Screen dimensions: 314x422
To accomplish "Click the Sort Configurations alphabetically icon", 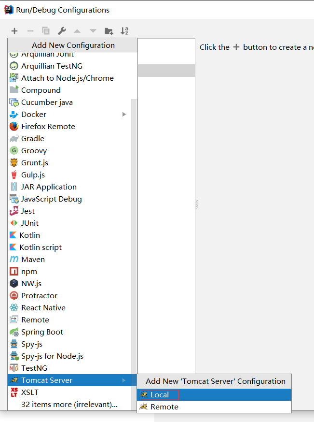I will 124,31.
